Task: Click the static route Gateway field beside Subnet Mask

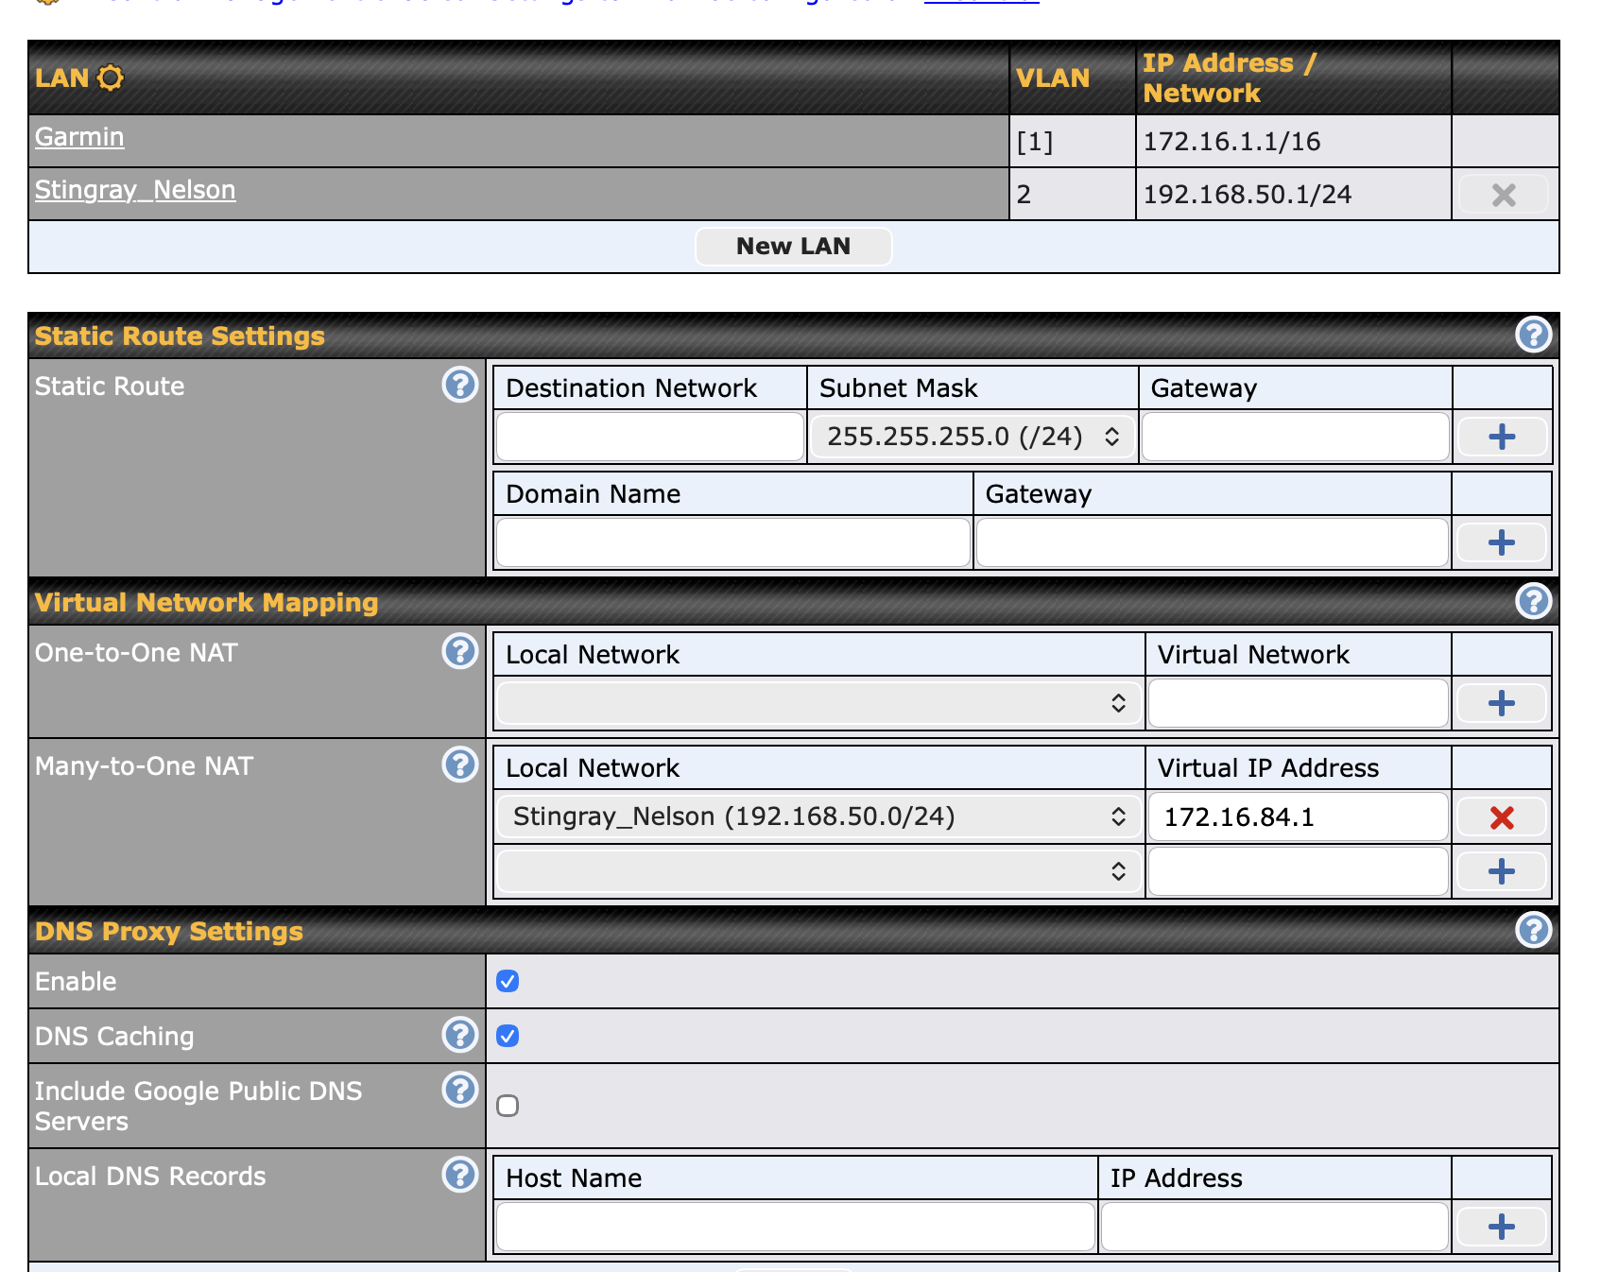Action: tap(1296, 437)
